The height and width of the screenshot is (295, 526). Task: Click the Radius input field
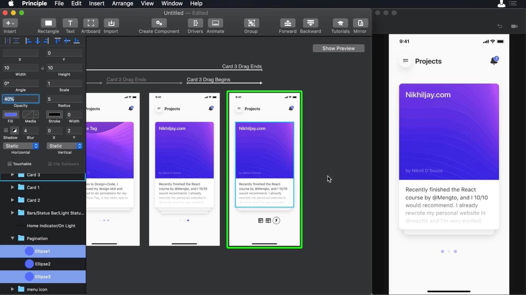[x=64, y=99]
